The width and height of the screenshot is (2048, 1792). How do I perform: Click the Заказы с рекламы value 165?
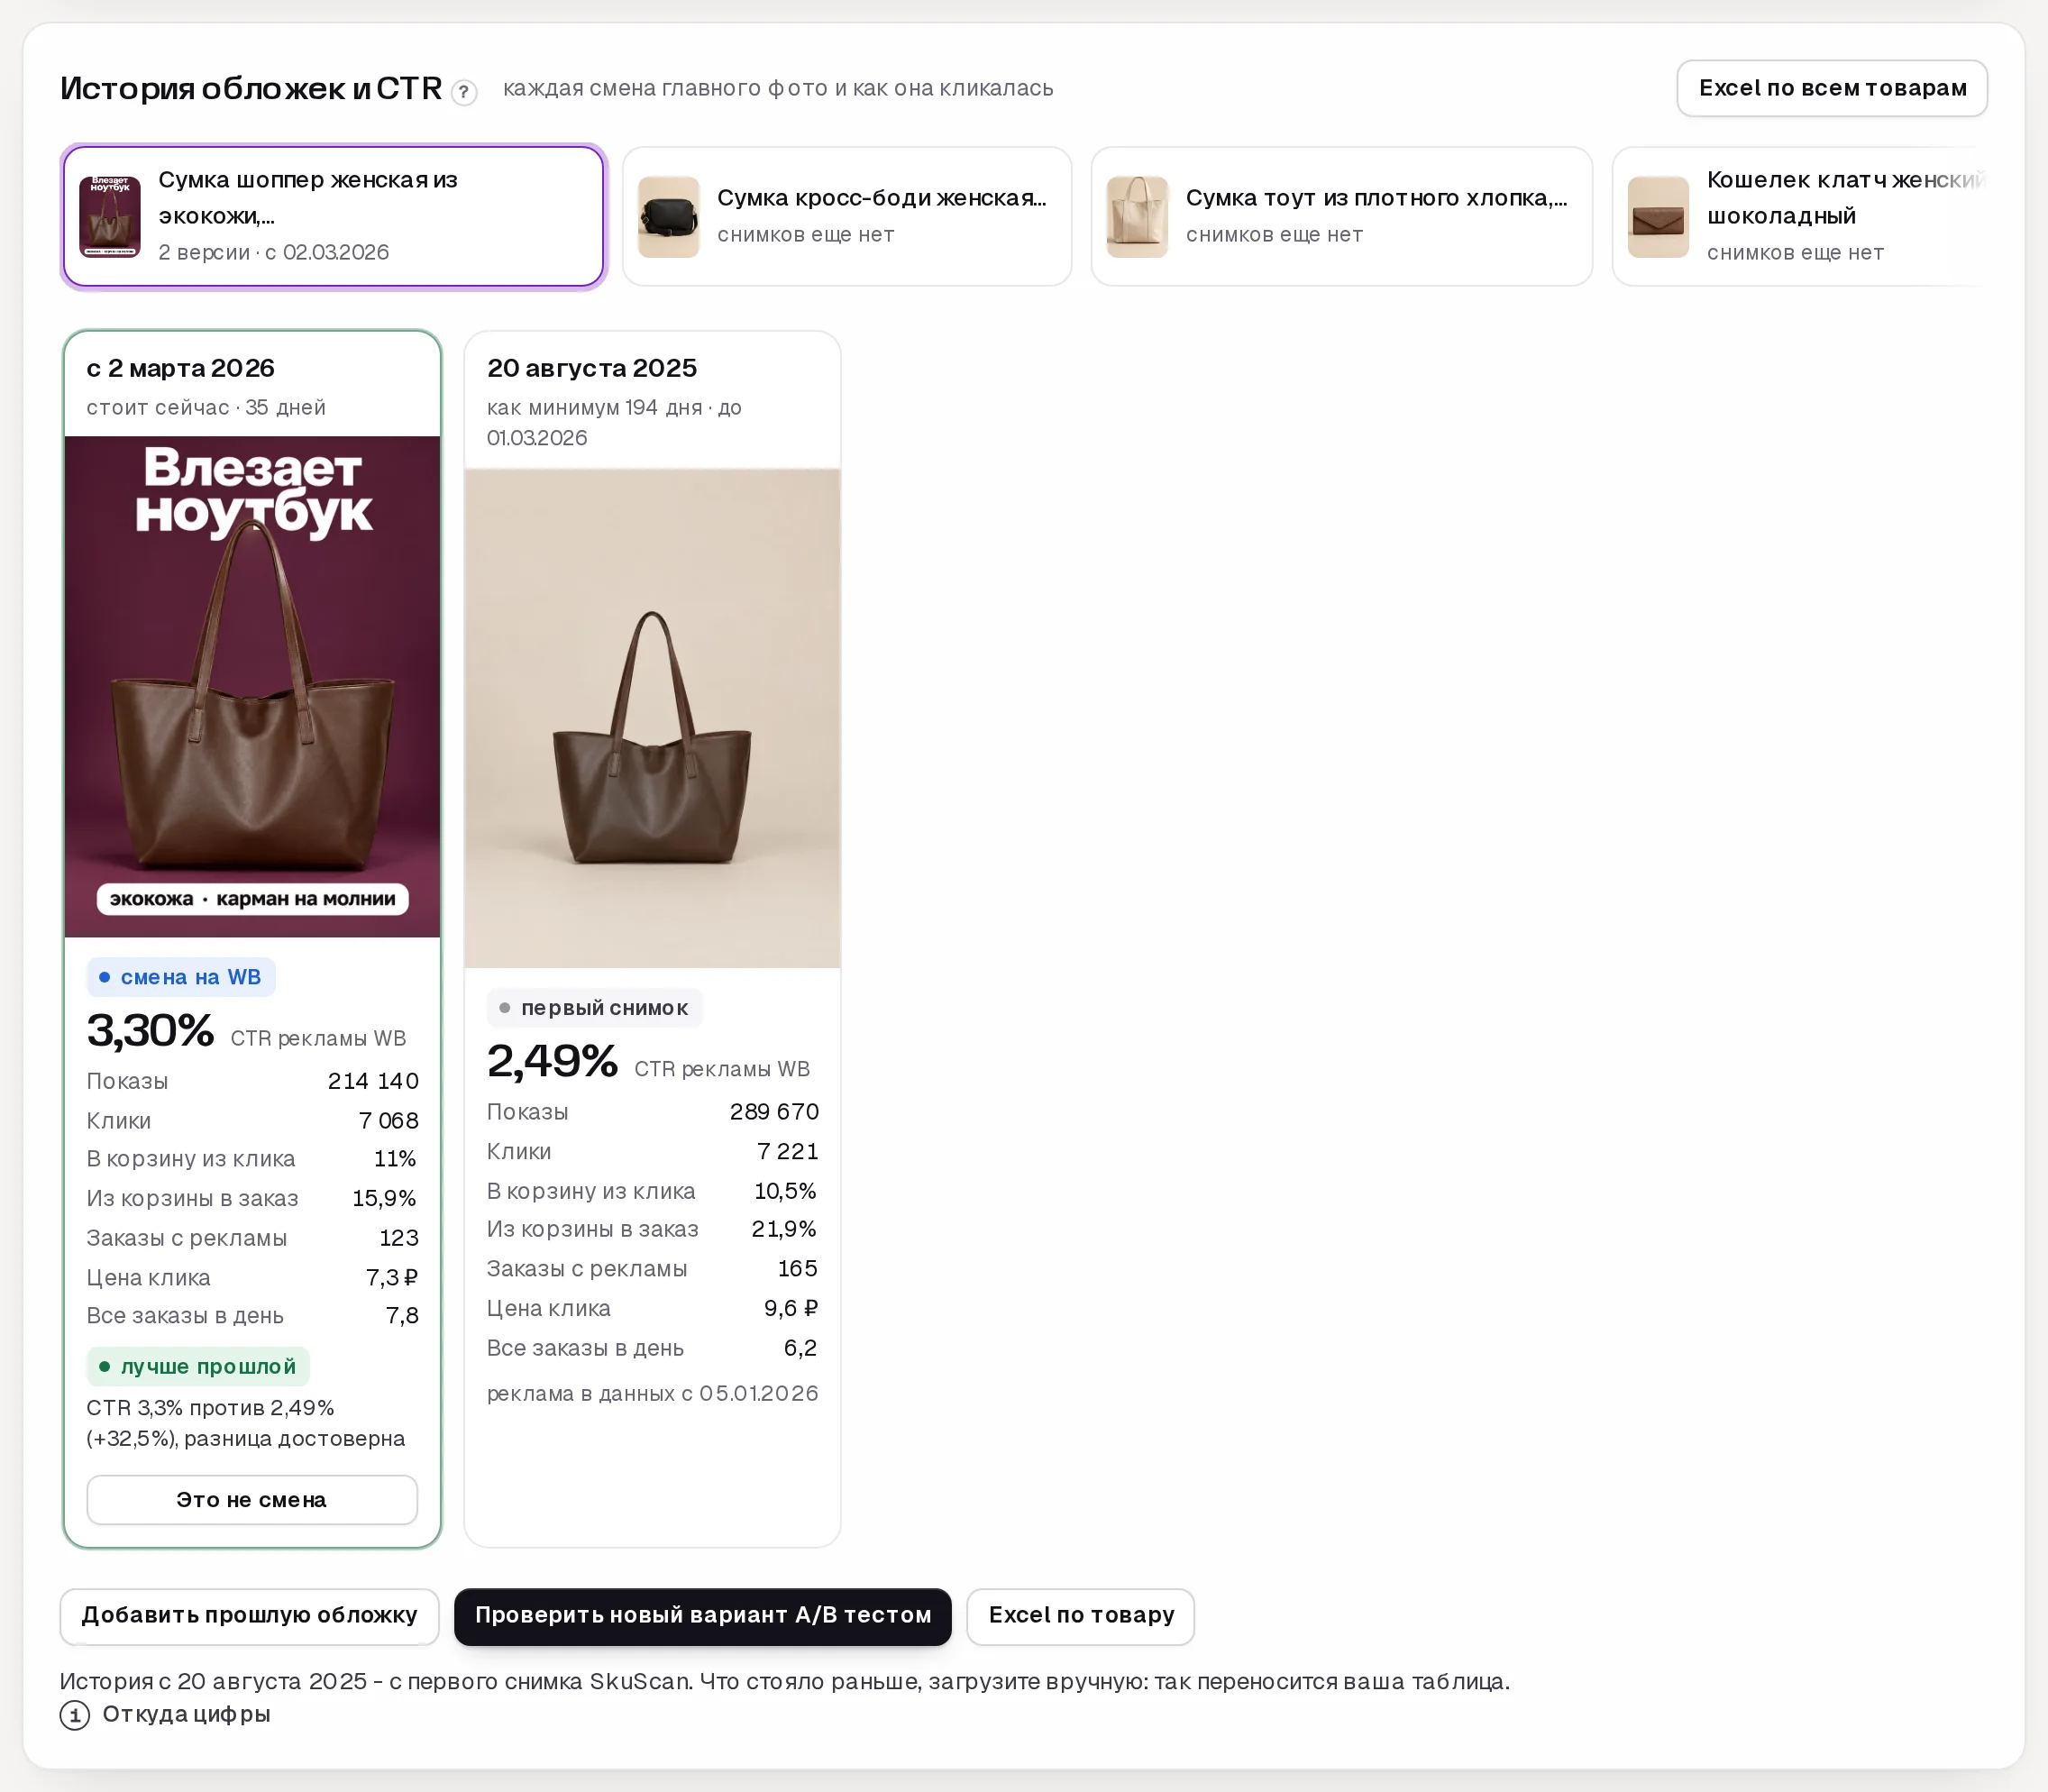(x=797, y=1268)
